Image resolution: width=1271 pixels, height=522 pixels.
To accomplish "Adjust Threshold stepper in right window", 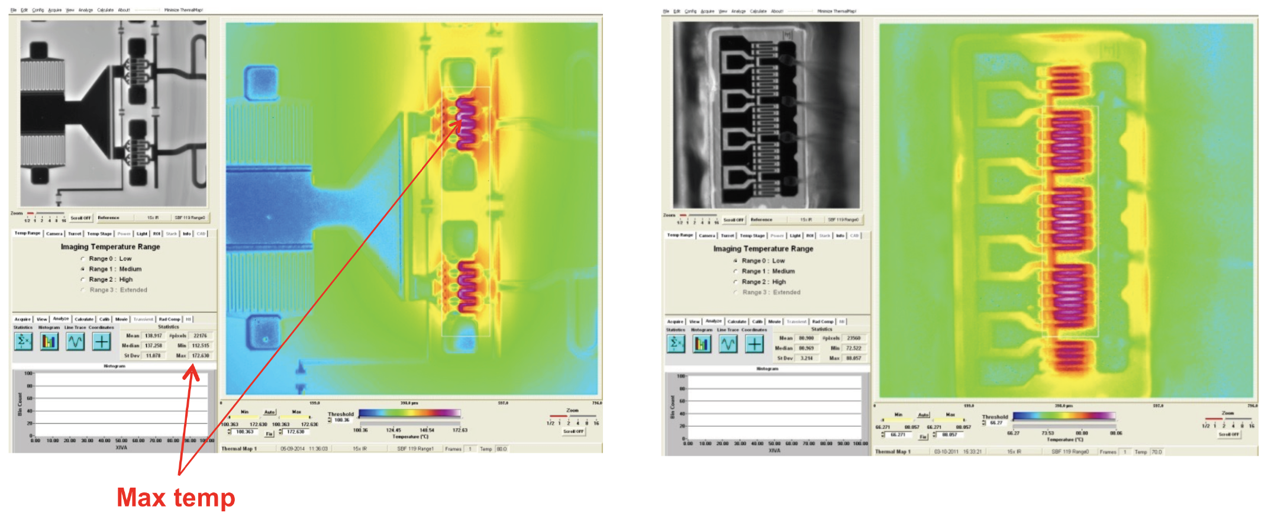I will 984,423.
